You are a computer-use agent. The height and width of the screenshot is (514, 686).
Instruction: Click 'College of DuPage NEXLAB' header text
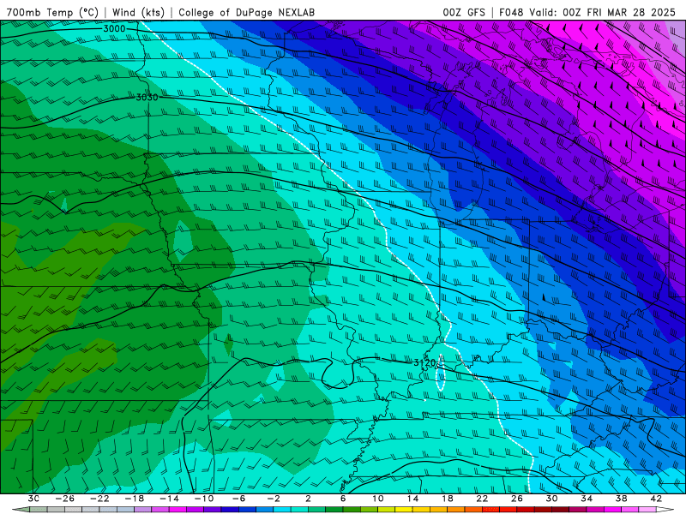pos(246,12)
